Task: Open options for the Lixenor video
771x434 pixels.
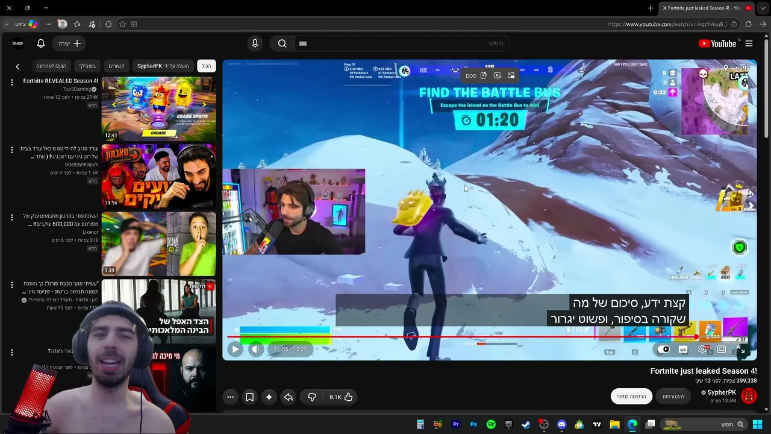Action: [11, 217]
